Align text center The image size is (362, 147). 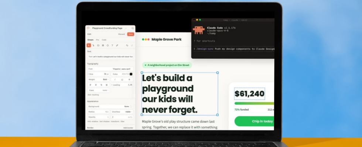(96, 85)
